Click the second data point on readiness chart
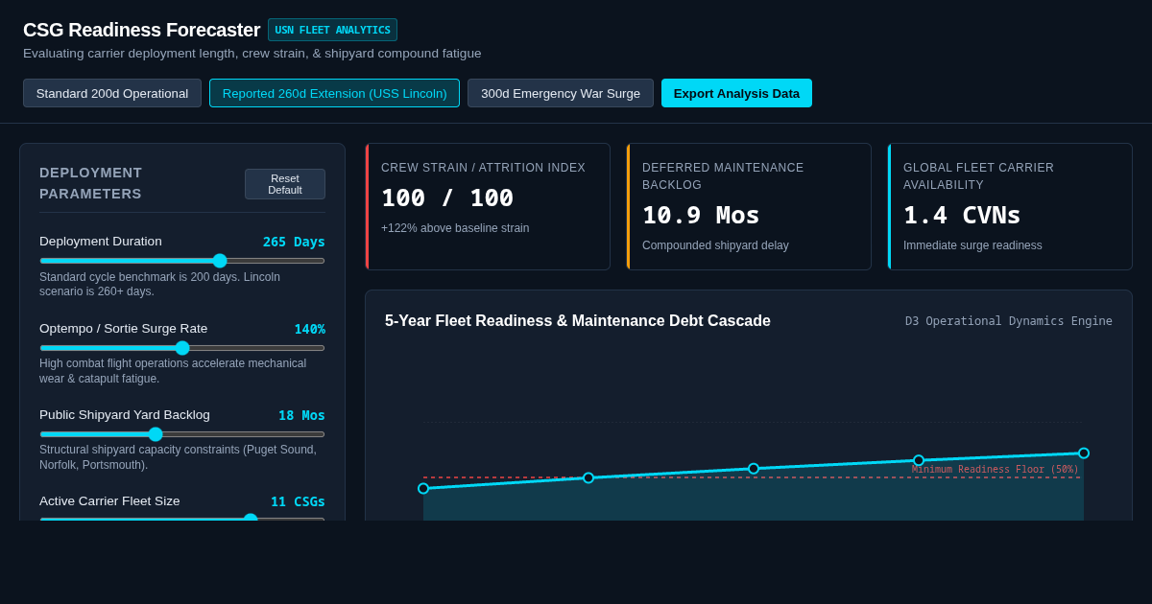Viewport: 1152px width, 604px height. (x=588, y=477)
